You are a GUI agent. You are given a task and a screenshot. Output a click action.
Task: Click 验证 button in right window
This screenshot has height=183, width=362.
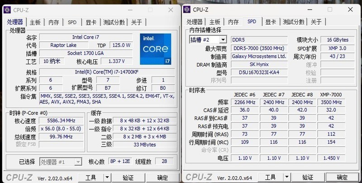308,177
